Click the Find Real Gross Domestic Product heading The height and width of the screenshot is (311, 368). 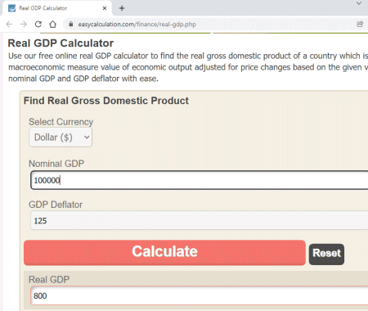point(106,101)
